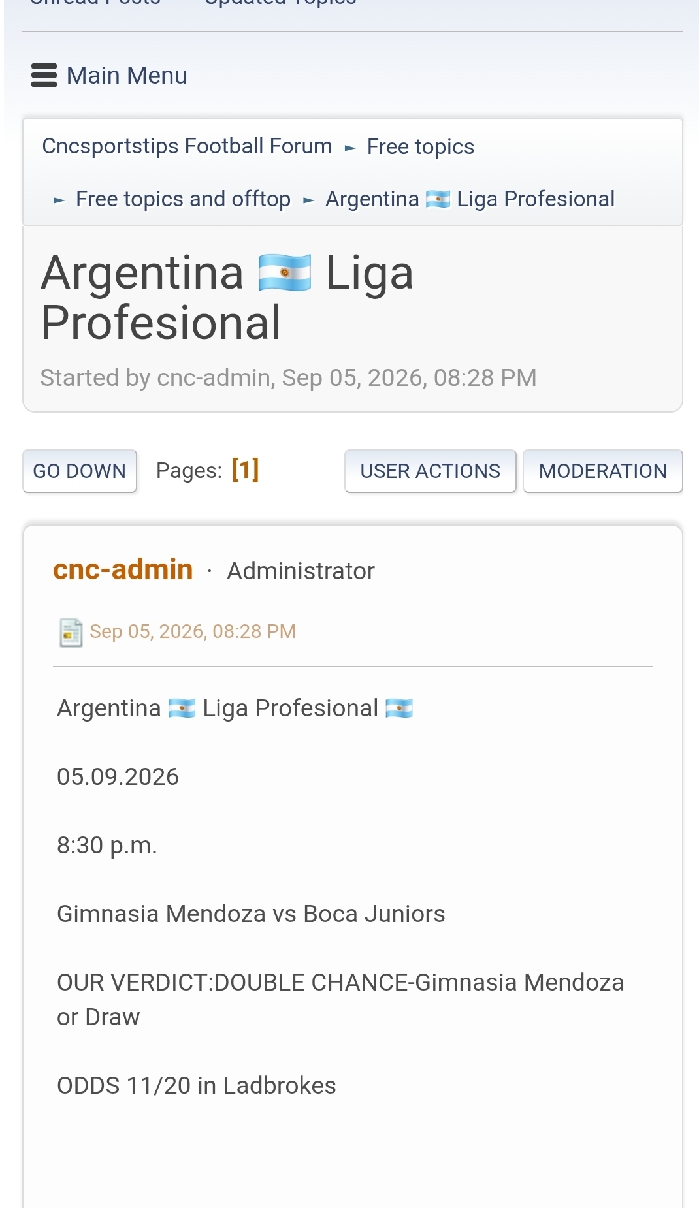This screenshot has height=1208, width=699.
Task: Click breadcrumb arrow before Argentina link
Action: point(309,200)
